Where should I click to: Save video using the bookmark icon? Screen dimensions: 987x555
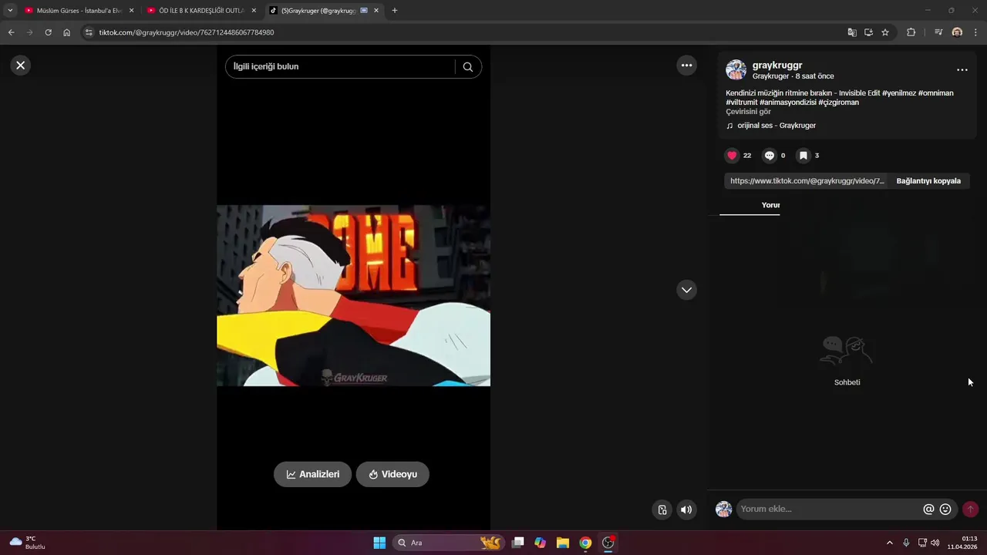point(803,156)
